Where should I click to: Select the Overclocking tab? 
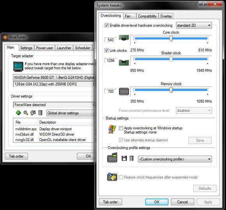111,16
